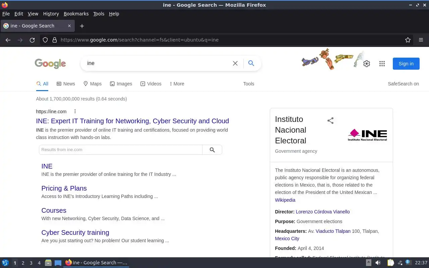This screenshot has width=429, height=268.
Task: Open the Bookmarks menu
Action: pos(76,14)
